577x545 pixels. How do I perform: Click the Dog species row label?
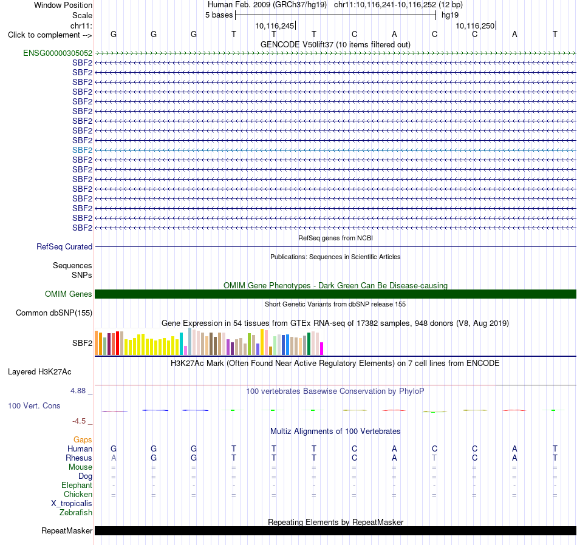(86, 476)
